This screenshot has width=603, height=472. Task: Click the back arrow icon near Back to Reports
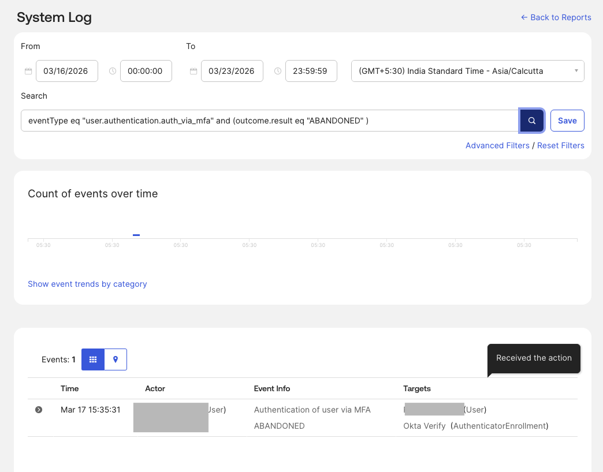tap(524, 17)
